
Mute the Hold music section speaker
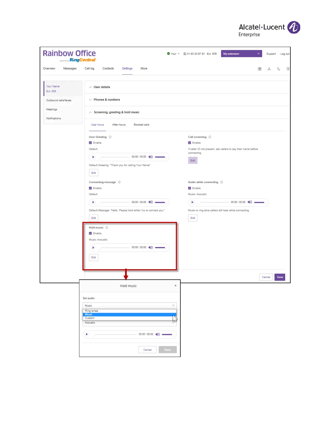coord(151,247)
